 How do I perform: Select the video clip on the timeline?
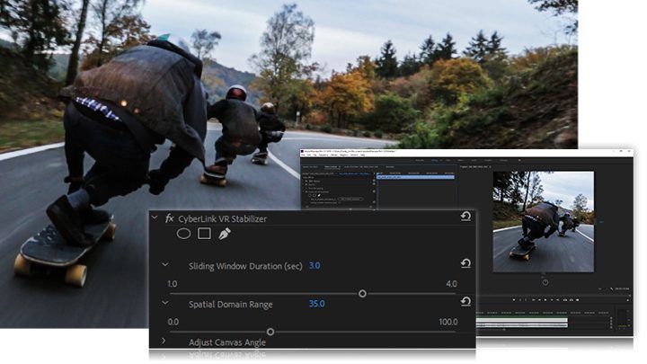522,320
